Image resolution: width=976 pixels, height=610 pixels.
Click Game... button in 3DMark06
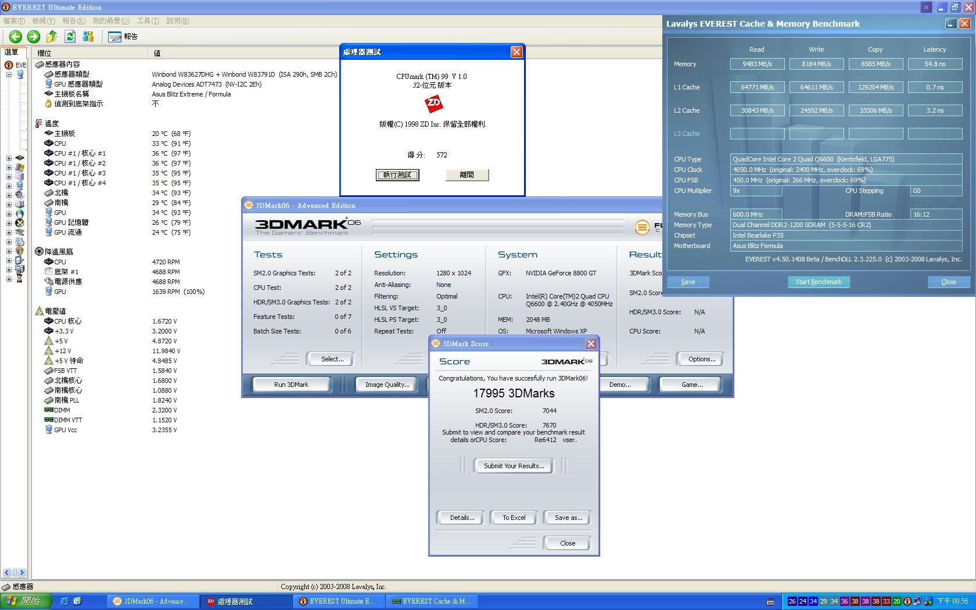(692, 385)
